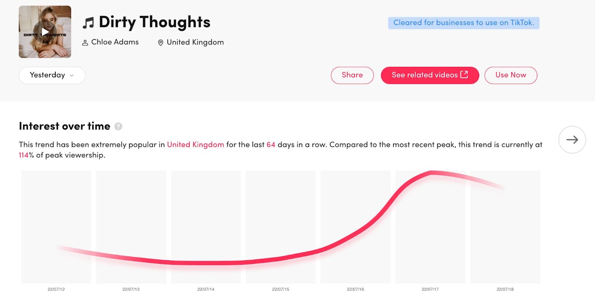
Task: Select the 22/07/17 peak on the chart
Action: [430, 227]
